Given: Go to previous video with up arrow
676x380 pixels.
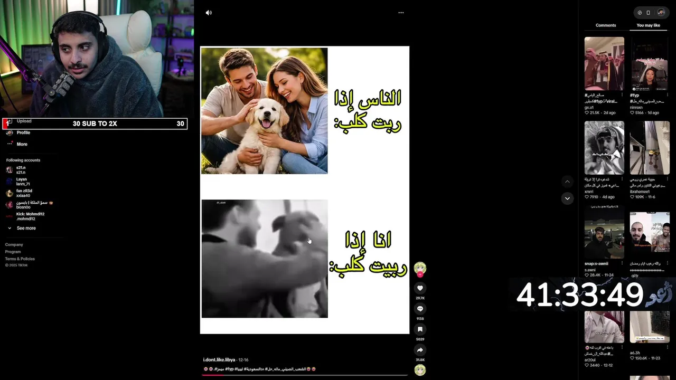Looking at the screenshot, I should [x=567, y=182].
